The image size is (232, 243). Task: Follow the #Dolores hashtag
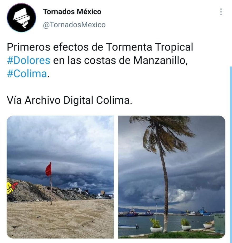click(x=29, y=60)
